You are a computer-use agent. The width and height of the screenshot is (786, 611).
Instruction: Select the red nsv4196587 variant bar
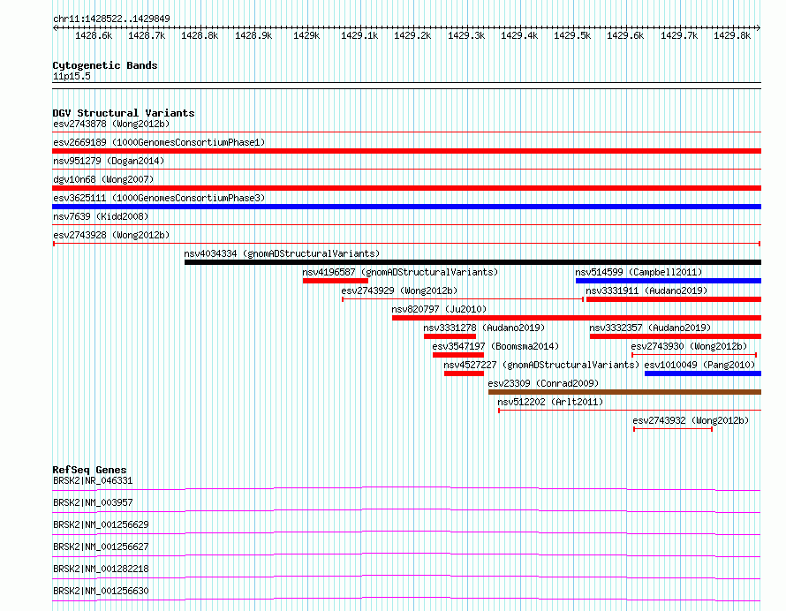336,281
